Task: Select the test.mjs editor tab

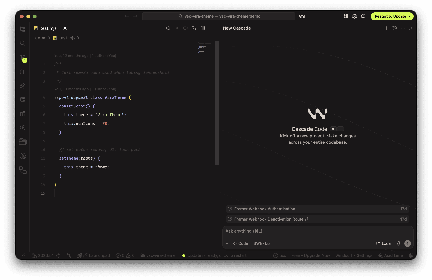Action: (x=49, y=28)
